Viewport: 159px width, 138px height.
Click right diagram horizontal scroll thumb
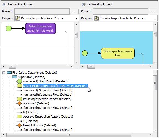click(x=91, y=67)
